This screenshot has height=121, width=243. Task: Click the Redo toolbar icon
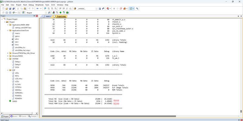33,9
